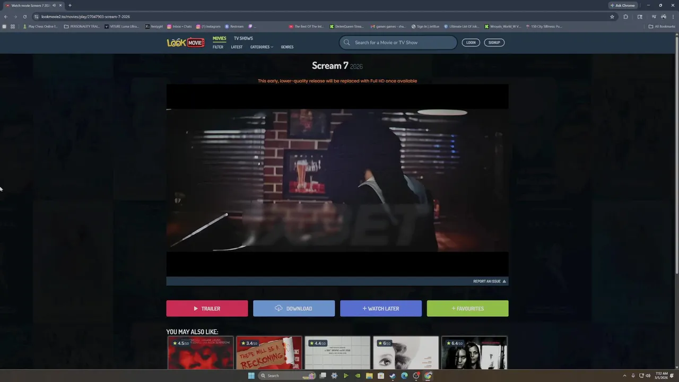Screen dimensions: 679x382
Task: Open the recommended movie rated 4.4/10
Action: [x=337, y=352]
